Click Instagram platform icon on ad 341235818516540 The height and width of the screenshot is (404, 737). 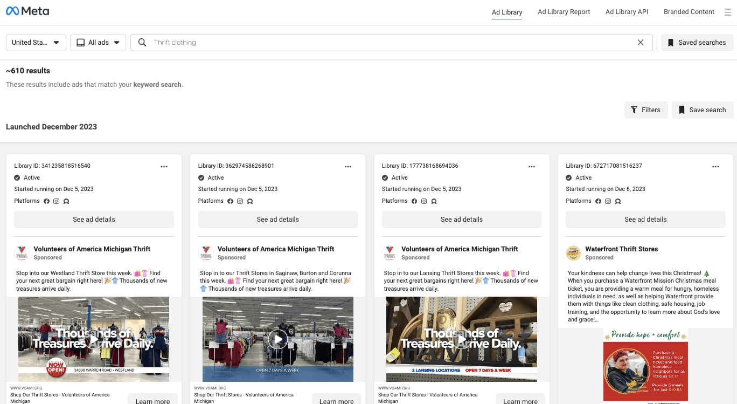[56, 201]
